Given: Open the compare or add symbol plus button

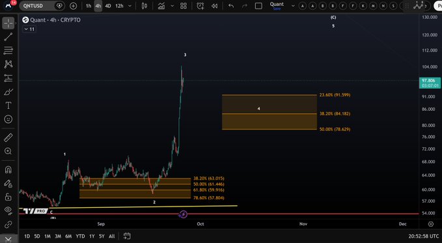Looking at the screenshot, I should [x=73, y=6].
